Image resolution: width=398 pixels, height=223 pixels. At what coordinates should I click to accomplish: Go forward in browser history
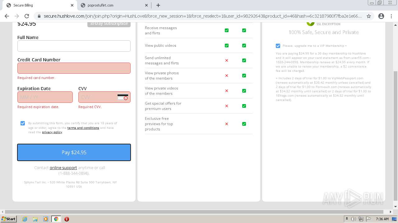coord(17,16)
